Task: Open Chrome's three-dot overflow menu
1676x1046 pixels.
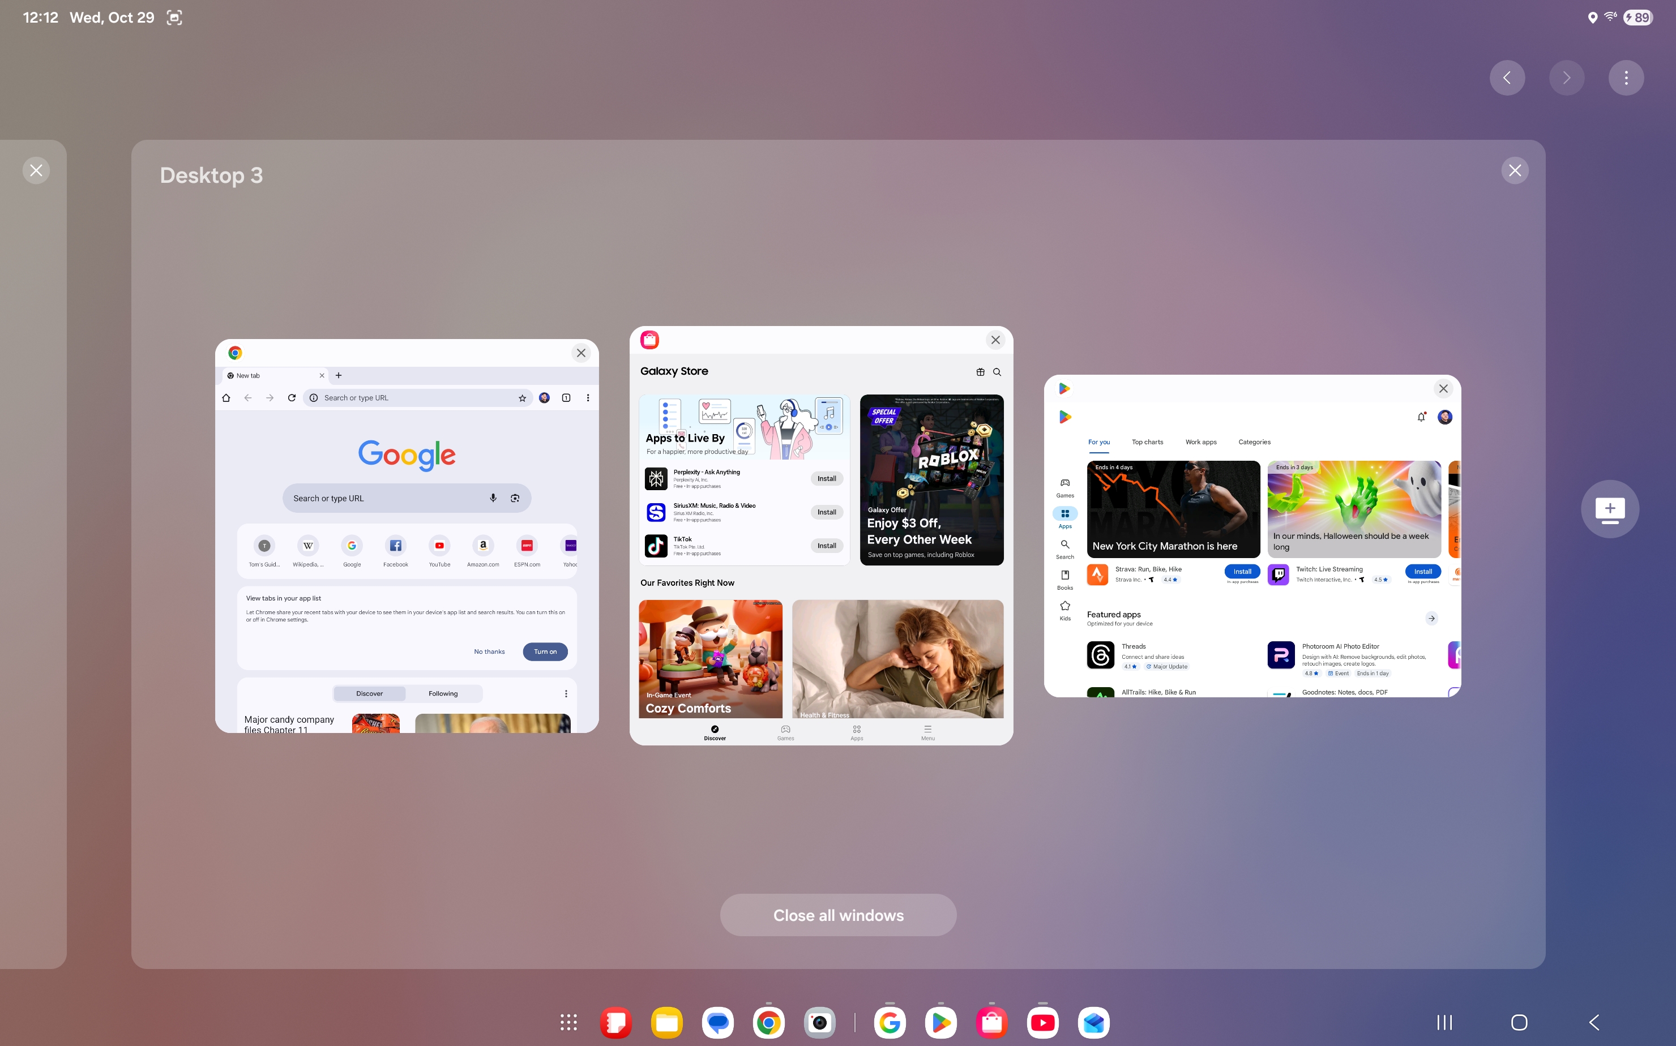Action: click(588, 398)
